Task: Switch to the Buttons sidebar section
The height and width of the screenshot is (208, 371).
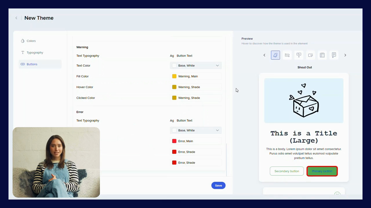Action: [x=32, y=64]
